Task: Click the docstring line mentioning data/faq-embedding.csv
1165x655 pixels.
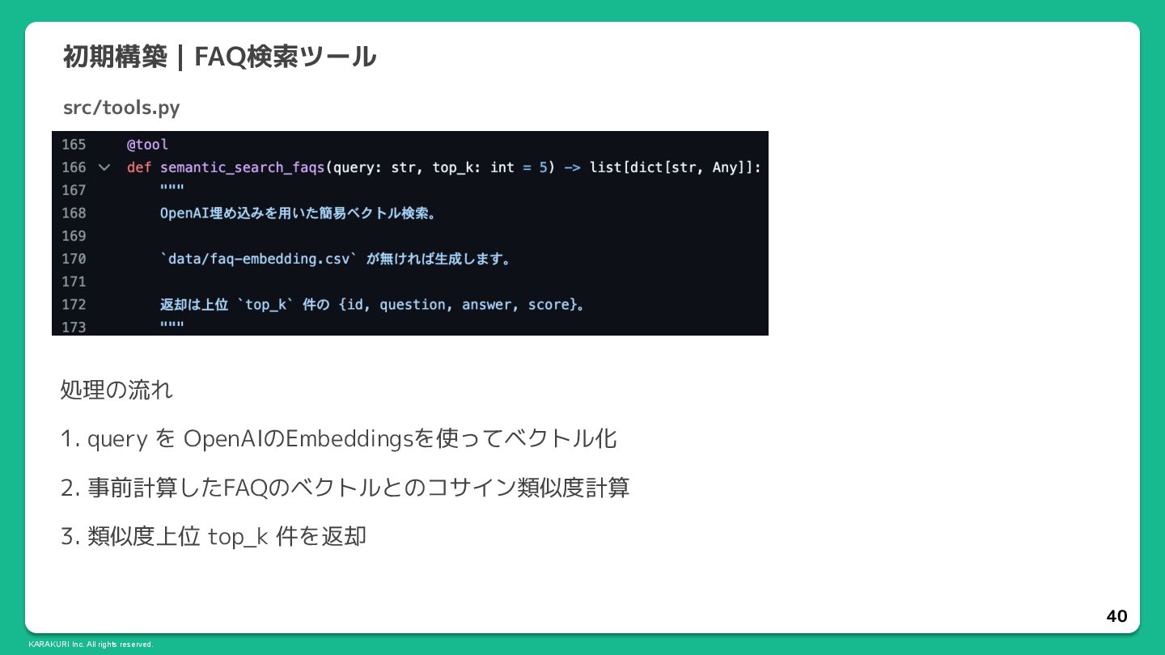Action: coord(336,259)
